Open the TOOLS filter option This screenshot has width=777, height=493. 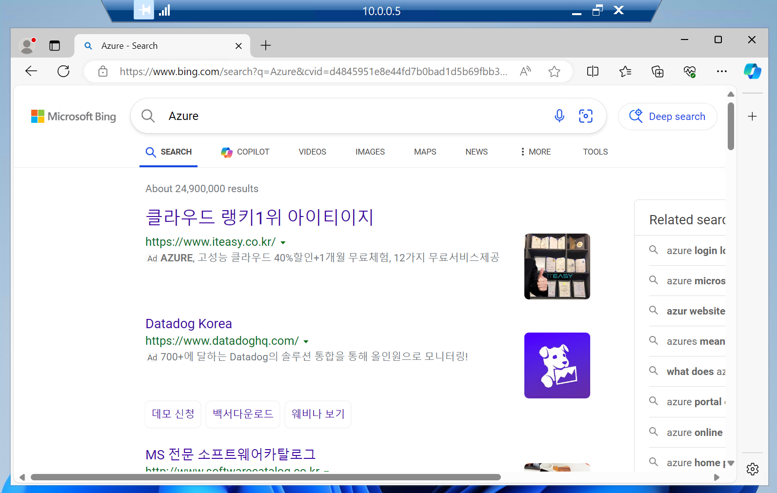[x=595, y=152]
